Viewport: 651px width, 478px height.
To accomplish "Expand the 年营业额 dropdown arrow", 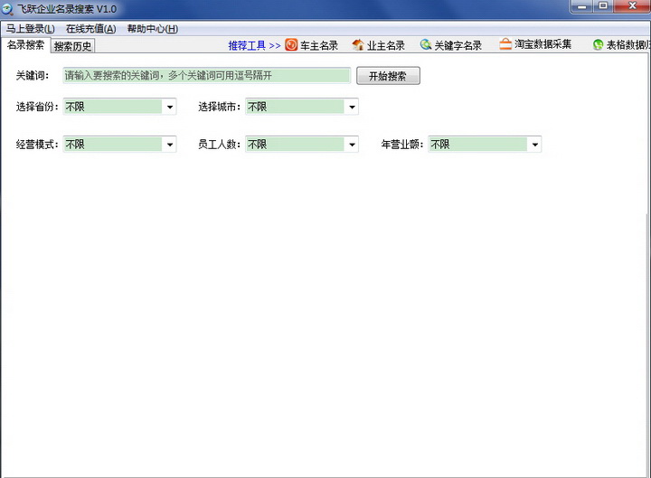I will [535, 145].
